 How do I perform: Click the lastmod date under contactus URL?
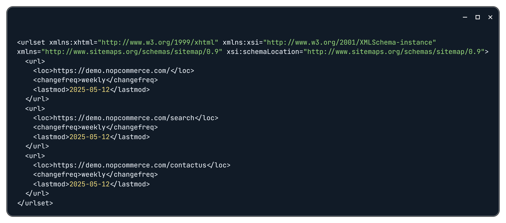point(90,184)
